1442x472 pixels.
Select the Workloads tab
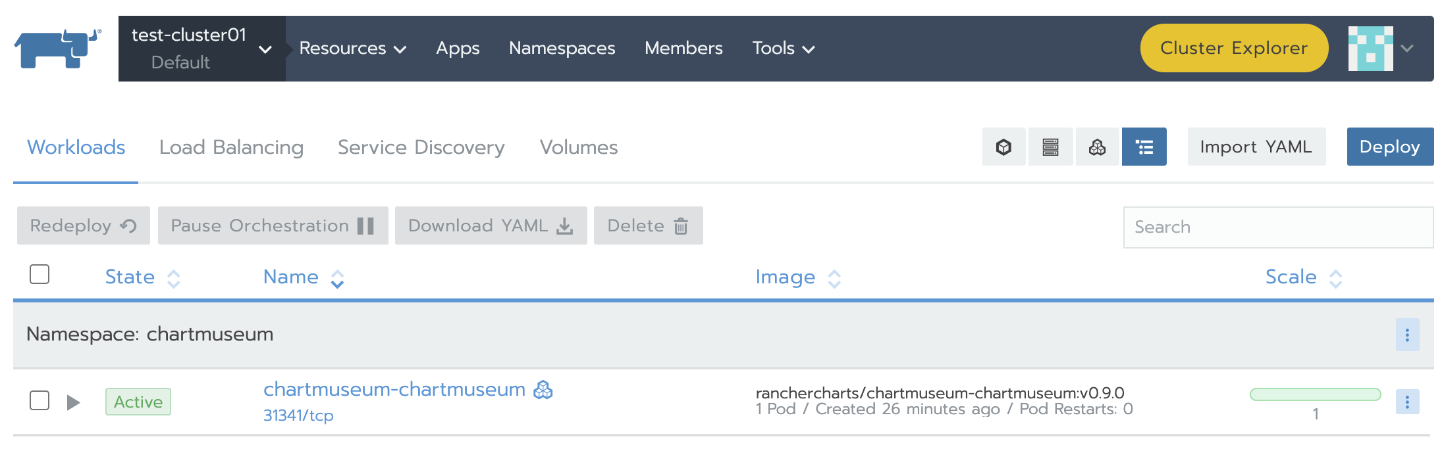(76, 147)
